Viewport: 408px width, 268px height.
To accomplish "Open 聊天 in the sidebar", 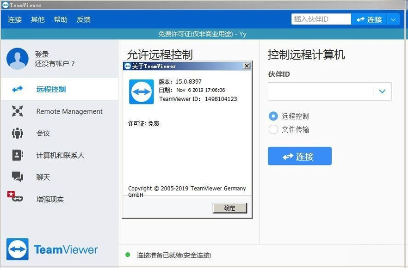I will point(60,177).
